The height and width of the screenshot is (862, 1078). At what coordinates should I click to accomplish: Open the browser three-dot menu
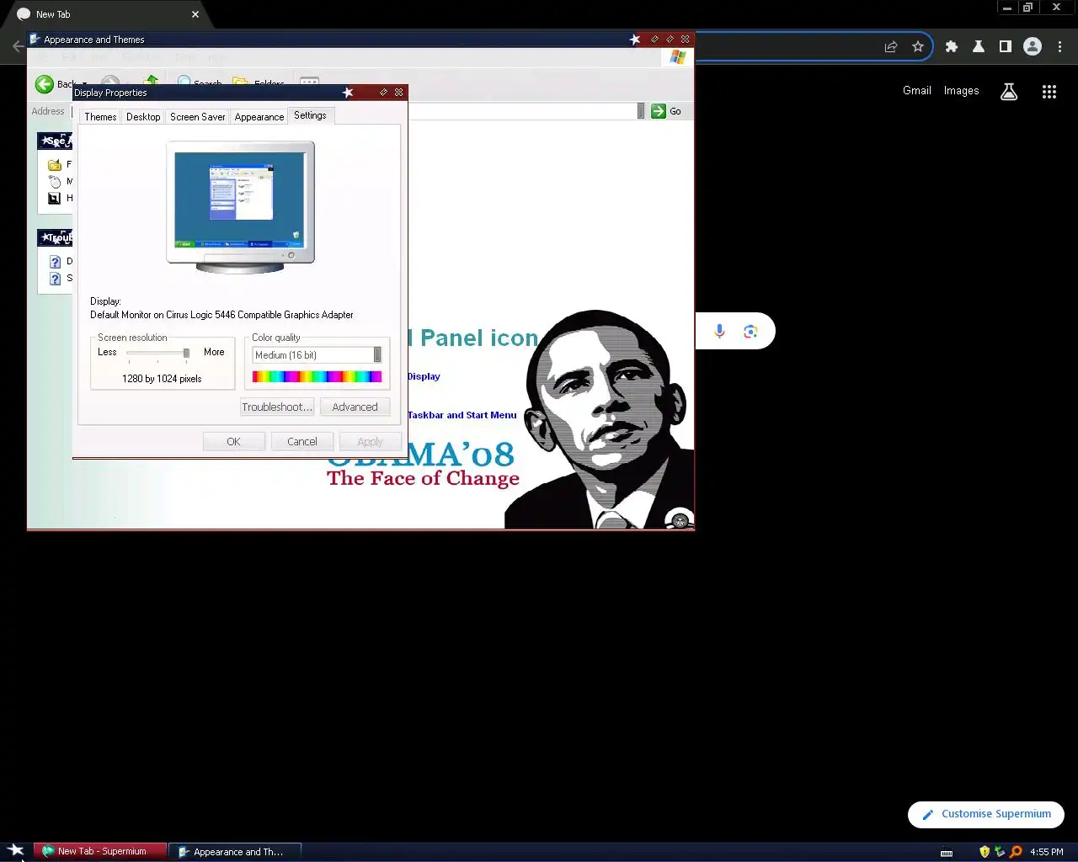(x=1059, y=47)
